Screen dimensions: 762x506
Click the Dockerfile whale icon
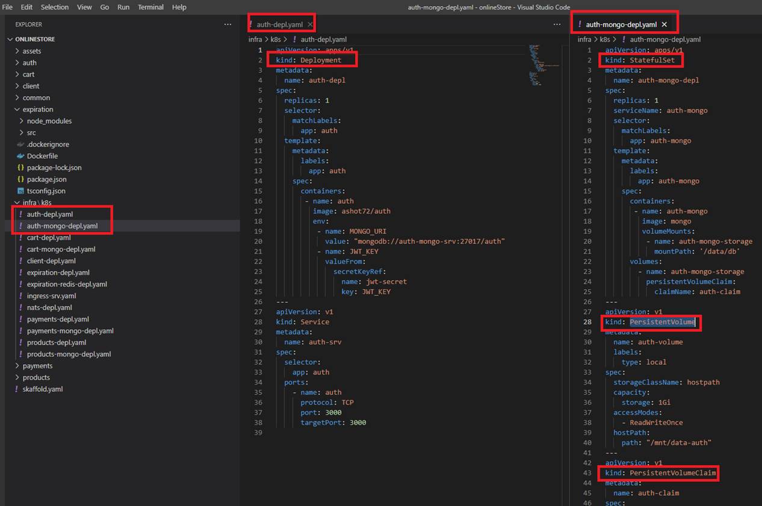[21, 156]
